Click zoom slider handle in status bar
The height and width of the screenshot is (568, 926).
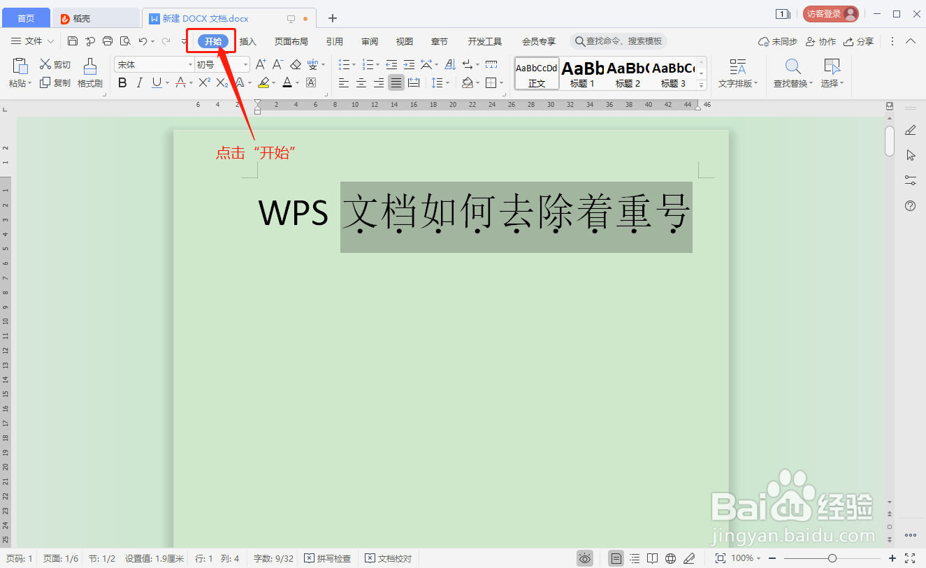coord(832,558)
